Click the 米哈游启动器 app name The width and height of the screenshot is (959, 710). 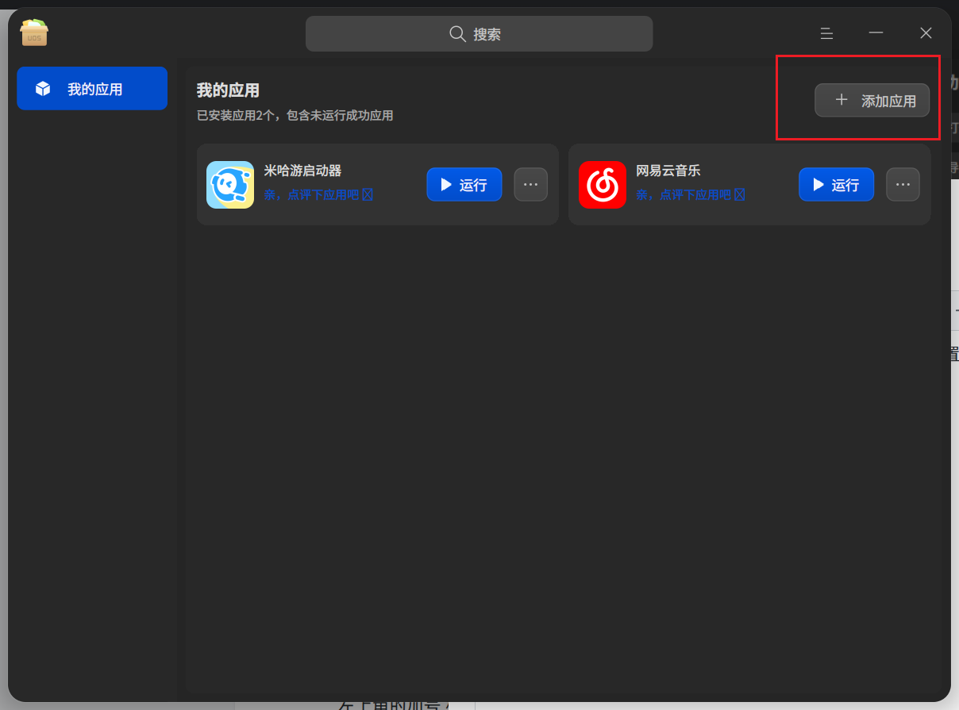(302, 171)
